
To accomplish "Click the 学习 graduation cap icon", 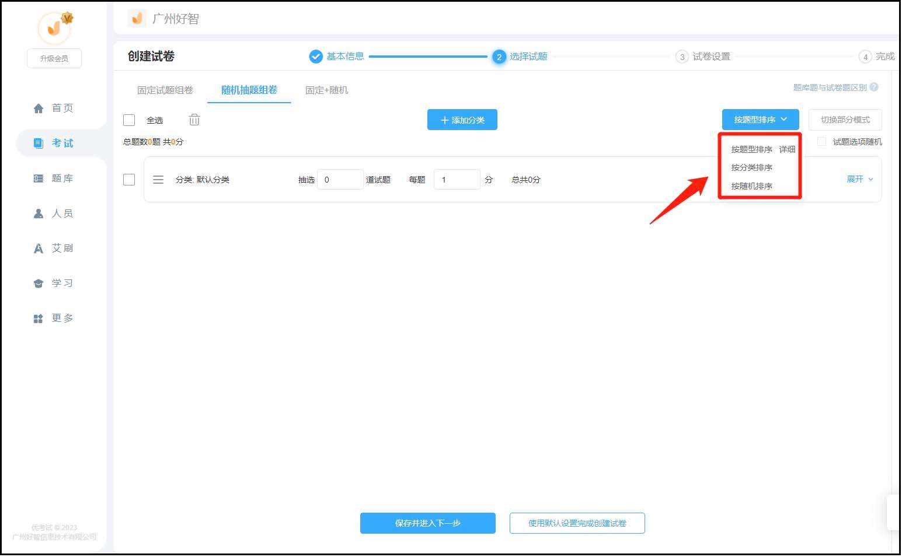I will tap(39, 283).
